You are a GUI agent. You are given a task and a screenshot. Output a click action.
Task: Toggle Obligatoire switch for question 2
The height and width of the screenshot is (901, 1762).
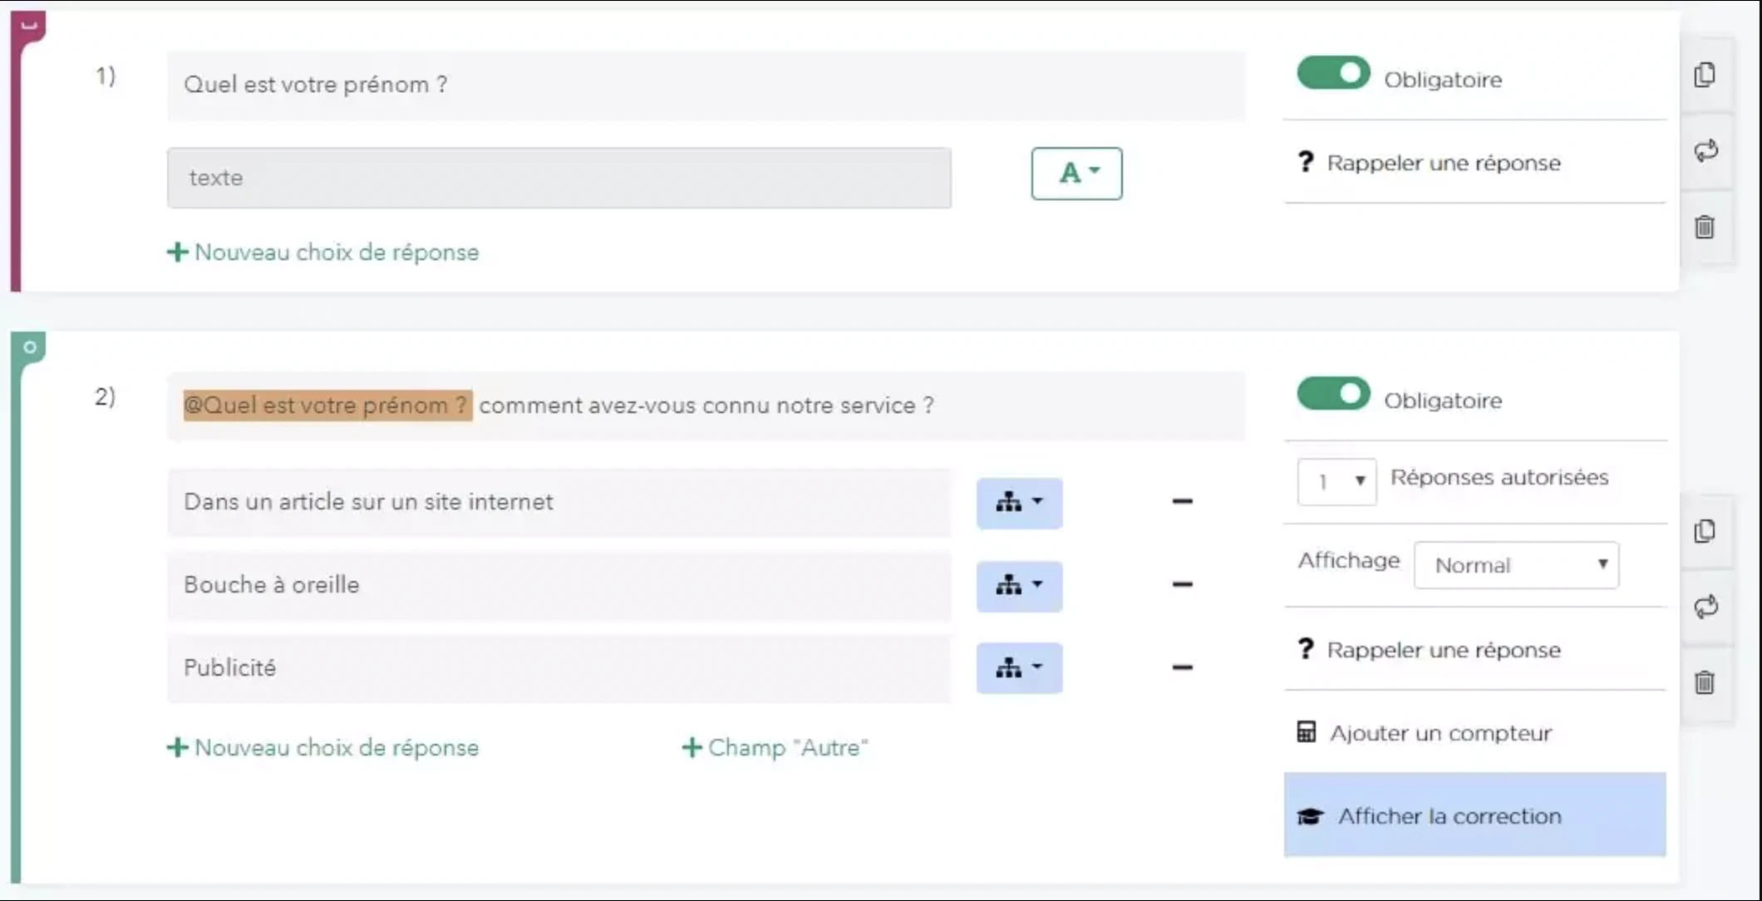click(1333, 394)
